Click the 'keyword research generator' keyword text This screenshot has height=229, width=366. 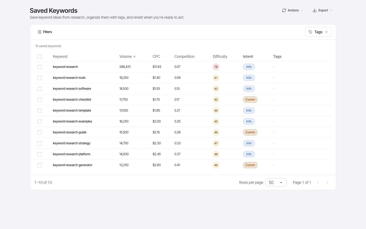click(73, 165)
